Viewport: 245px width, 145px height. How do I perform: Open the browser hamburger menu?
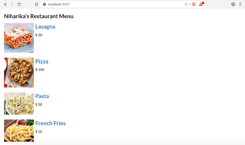pyautogui.click(x=240, y=4)
